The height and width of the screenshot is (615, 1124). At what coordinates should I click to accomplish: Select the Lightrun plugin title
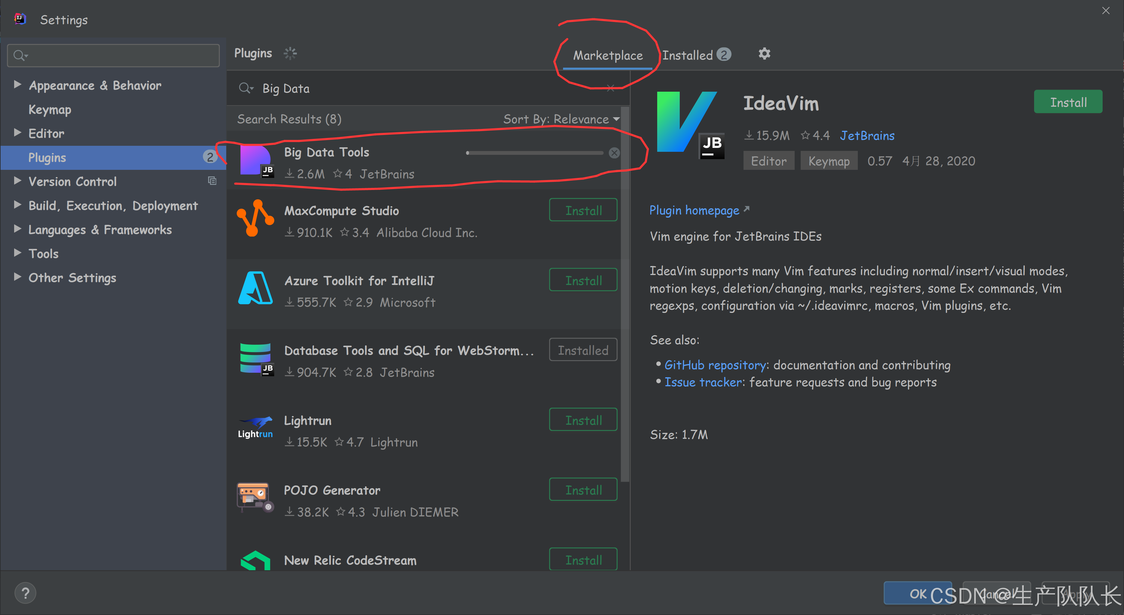pos(308,421)
